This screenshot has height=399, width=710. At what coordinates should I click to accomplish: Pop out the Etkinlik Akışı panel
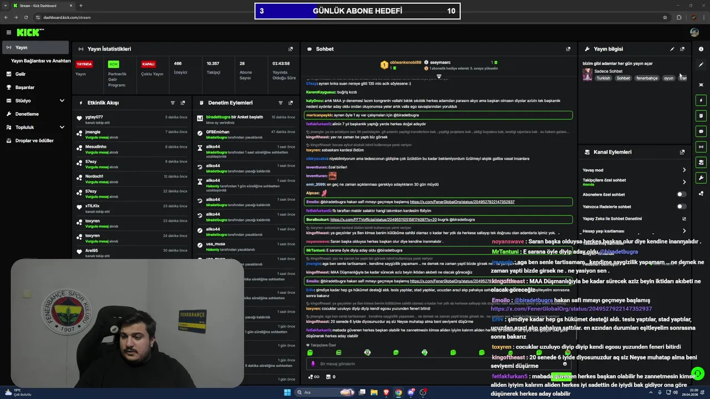click(182, 103)
